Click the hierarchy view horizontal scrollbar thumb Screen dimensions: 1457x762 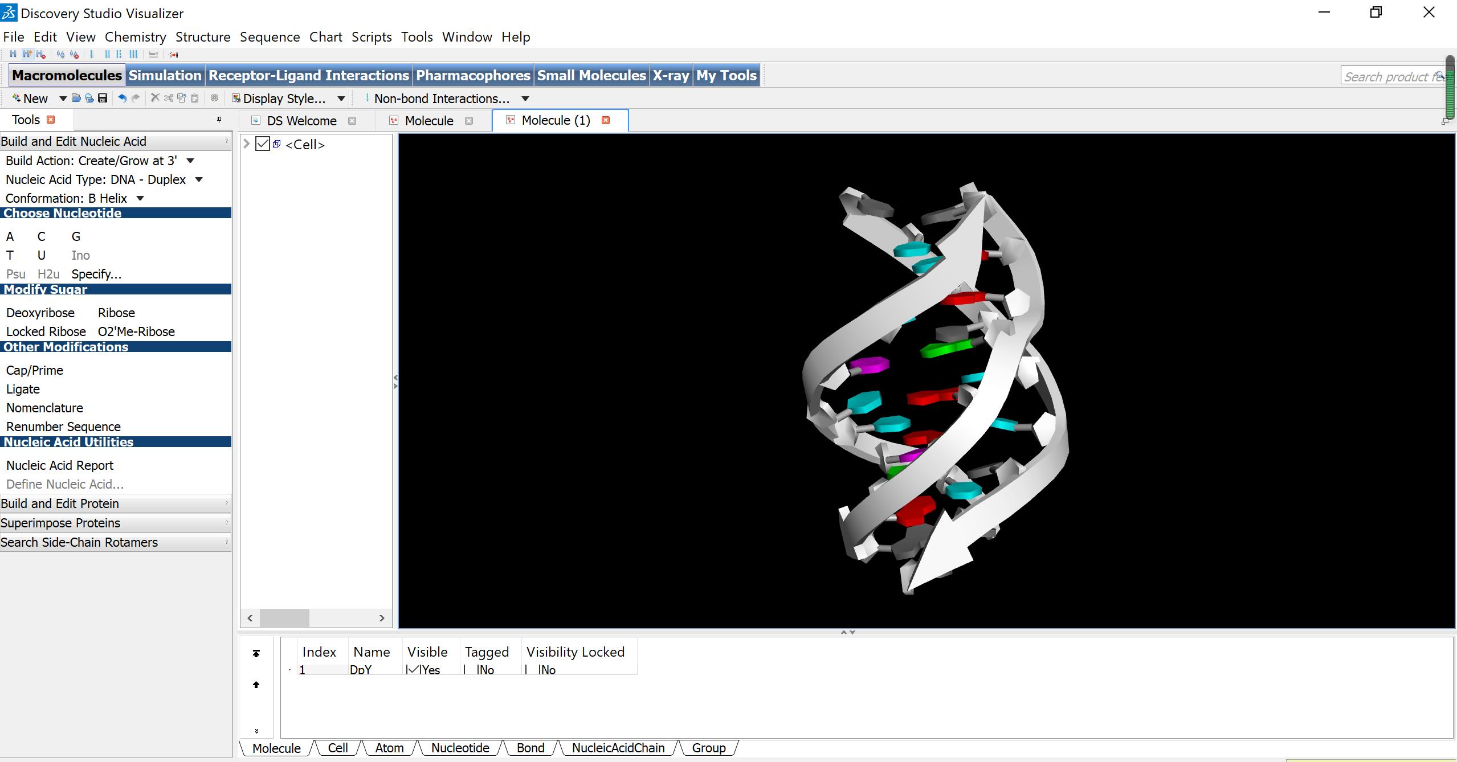(x=284, y=618)
